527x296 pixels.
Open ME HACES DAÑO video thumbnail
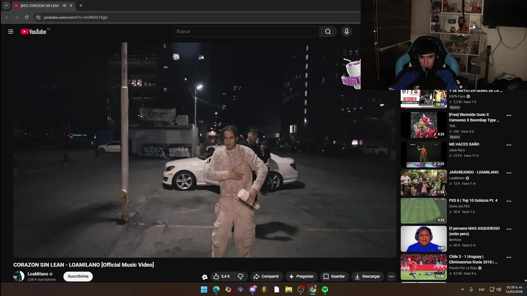click(424, 155)
